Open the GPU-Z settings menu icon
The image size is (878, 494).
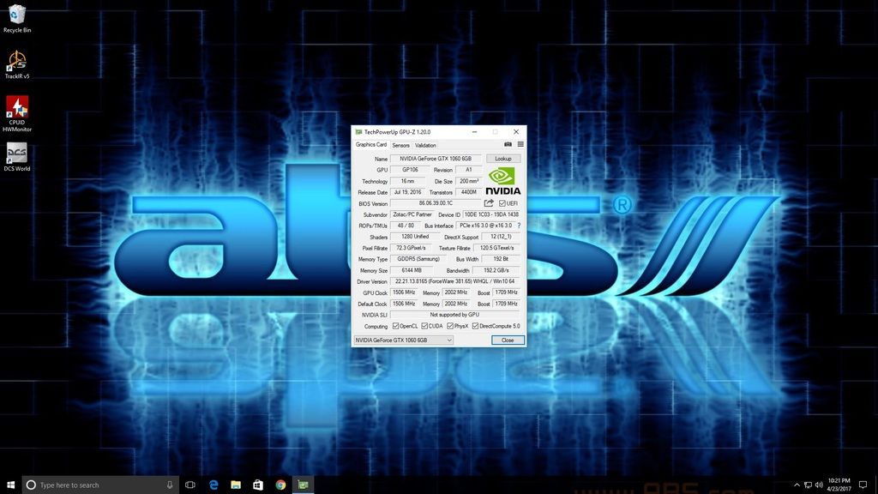(x=520, y=144)
